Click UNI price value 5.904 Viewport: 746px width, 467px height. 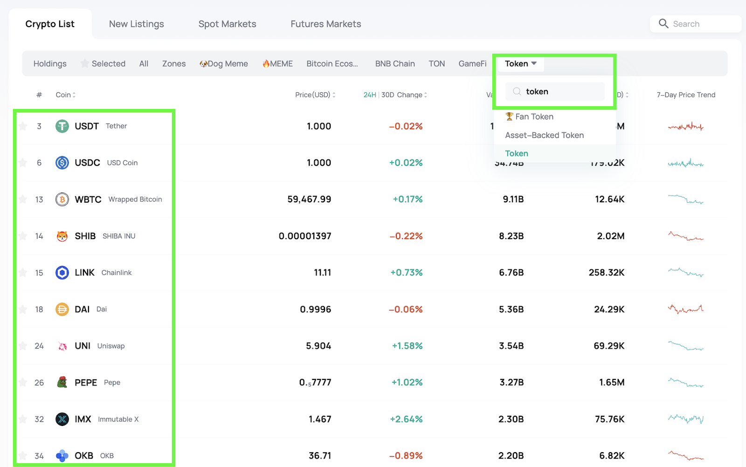tap(318, 346)
